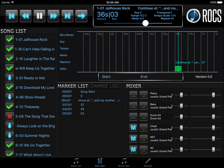Screen dimensions: 224x168
Task: Tap download arrow for Always Look on the Brig
Action: tap(10, 126)
